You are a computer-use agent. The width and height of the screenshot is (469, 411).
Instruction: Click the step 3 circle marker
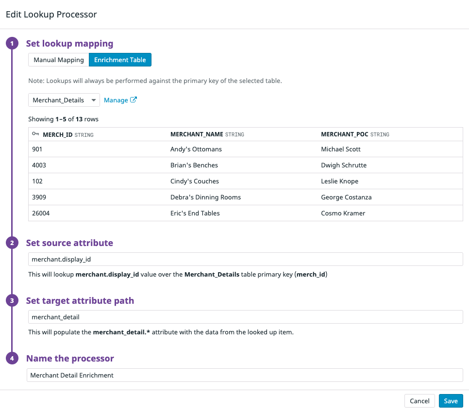(x=12, y=301)
